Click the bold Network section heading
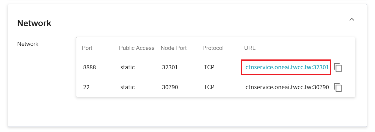375x132 pixels. point(34,23)
